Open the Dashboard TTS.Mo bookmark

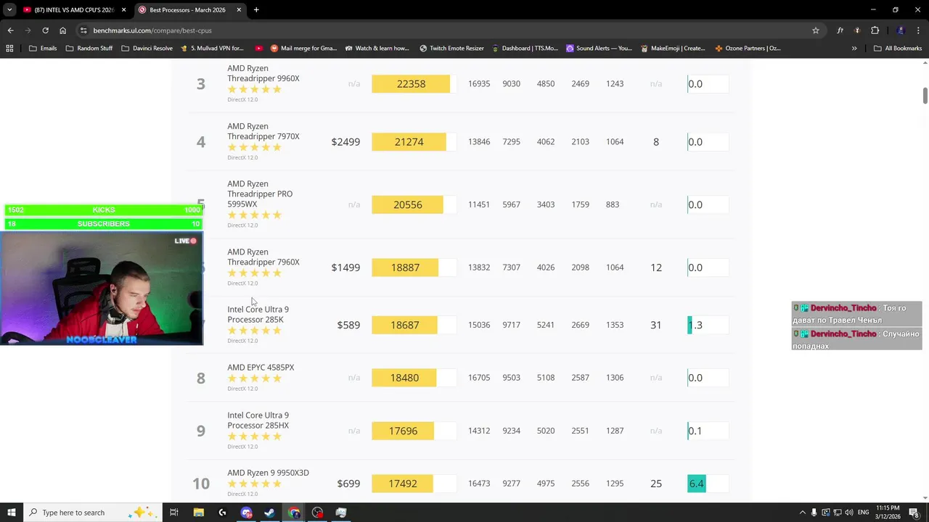click(x=525, y=49)
